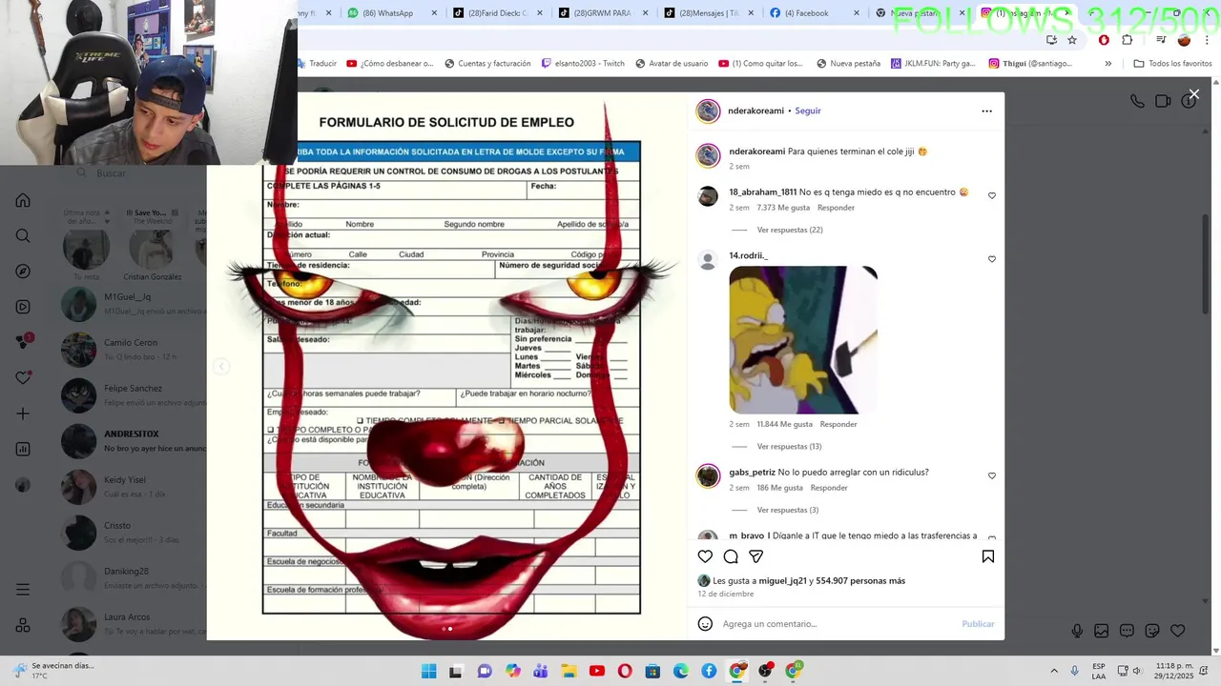The width and height of the screenshot is (1221, 686).
Task: Send a like heart in chat
Action: tap(1178, 631)
